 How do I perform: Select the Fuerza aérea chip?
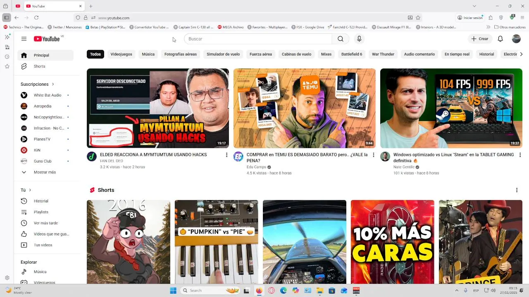(x=261, y=54)
